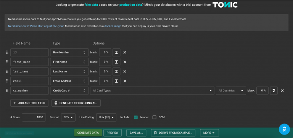293x138 pixels.
Task: Remove the last_name field row
Action: pos(125,72)
